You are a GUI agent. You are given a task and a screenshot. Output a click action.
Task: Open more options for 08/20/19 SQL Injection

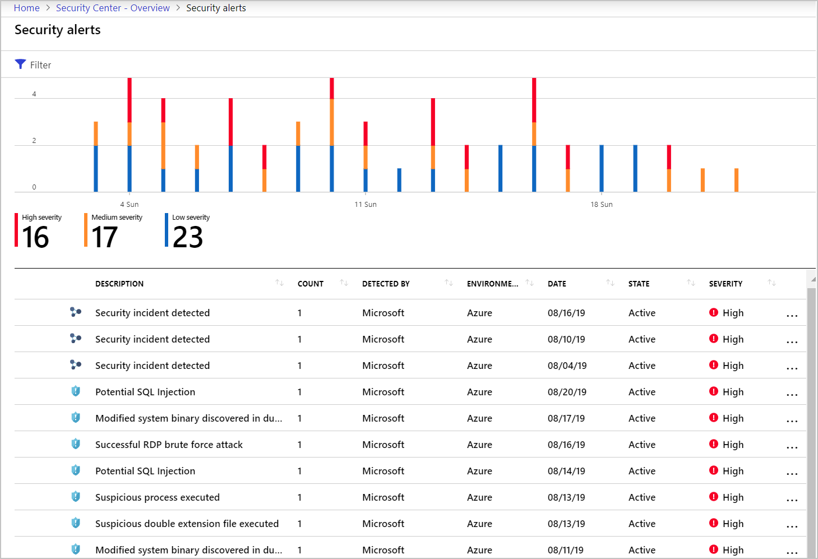tap(792, 395)
